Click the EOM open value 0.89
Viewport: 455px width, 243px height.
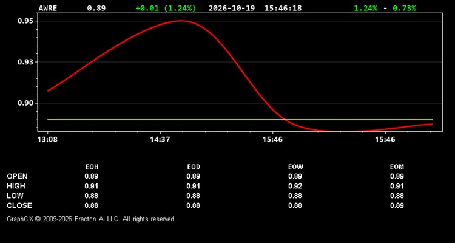pos(397,176)
